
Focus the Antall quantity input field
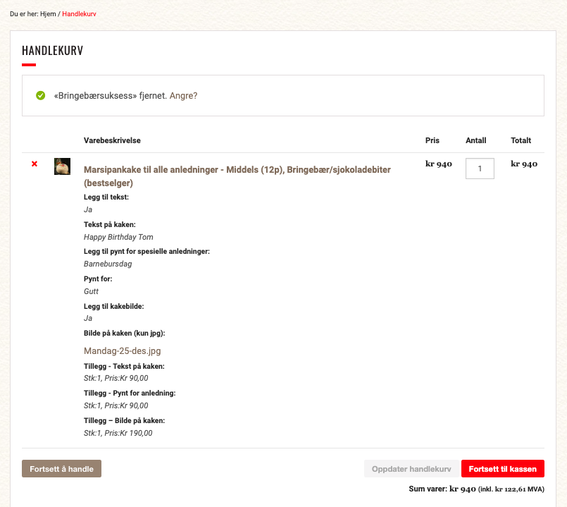[480, 169]
